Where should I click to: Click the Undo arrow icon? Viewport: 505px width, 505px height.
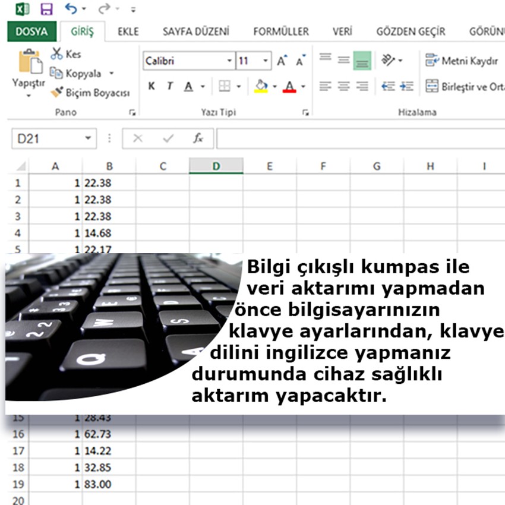71,9
